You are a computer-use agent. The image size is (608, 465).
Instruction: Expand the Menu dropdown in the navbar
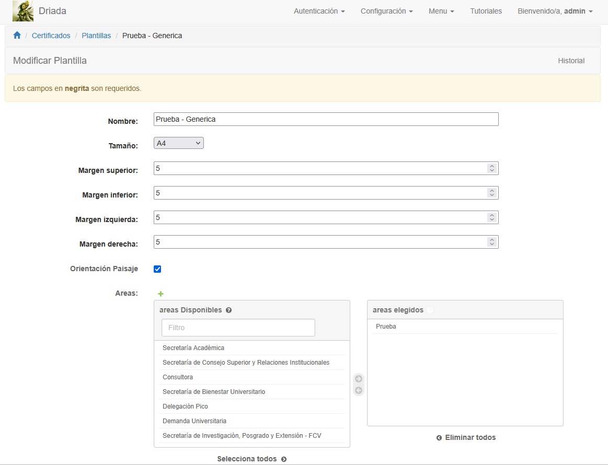coord(441,11)
